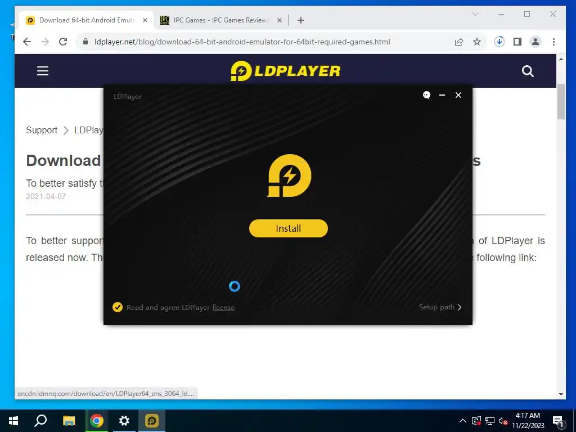View site information lock icon
This screenshot has width=576, height=432.
(85, 42)
